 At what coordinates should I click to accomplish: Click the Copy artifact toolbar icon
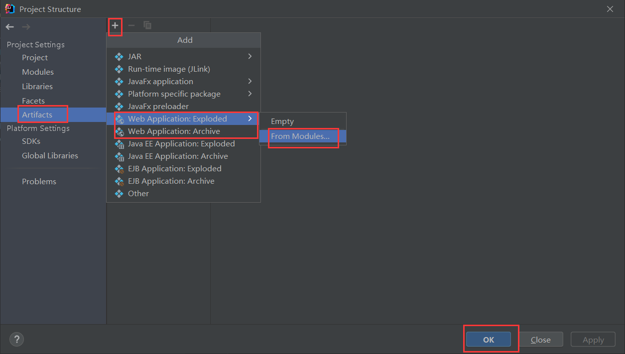[x=147, y=25]
